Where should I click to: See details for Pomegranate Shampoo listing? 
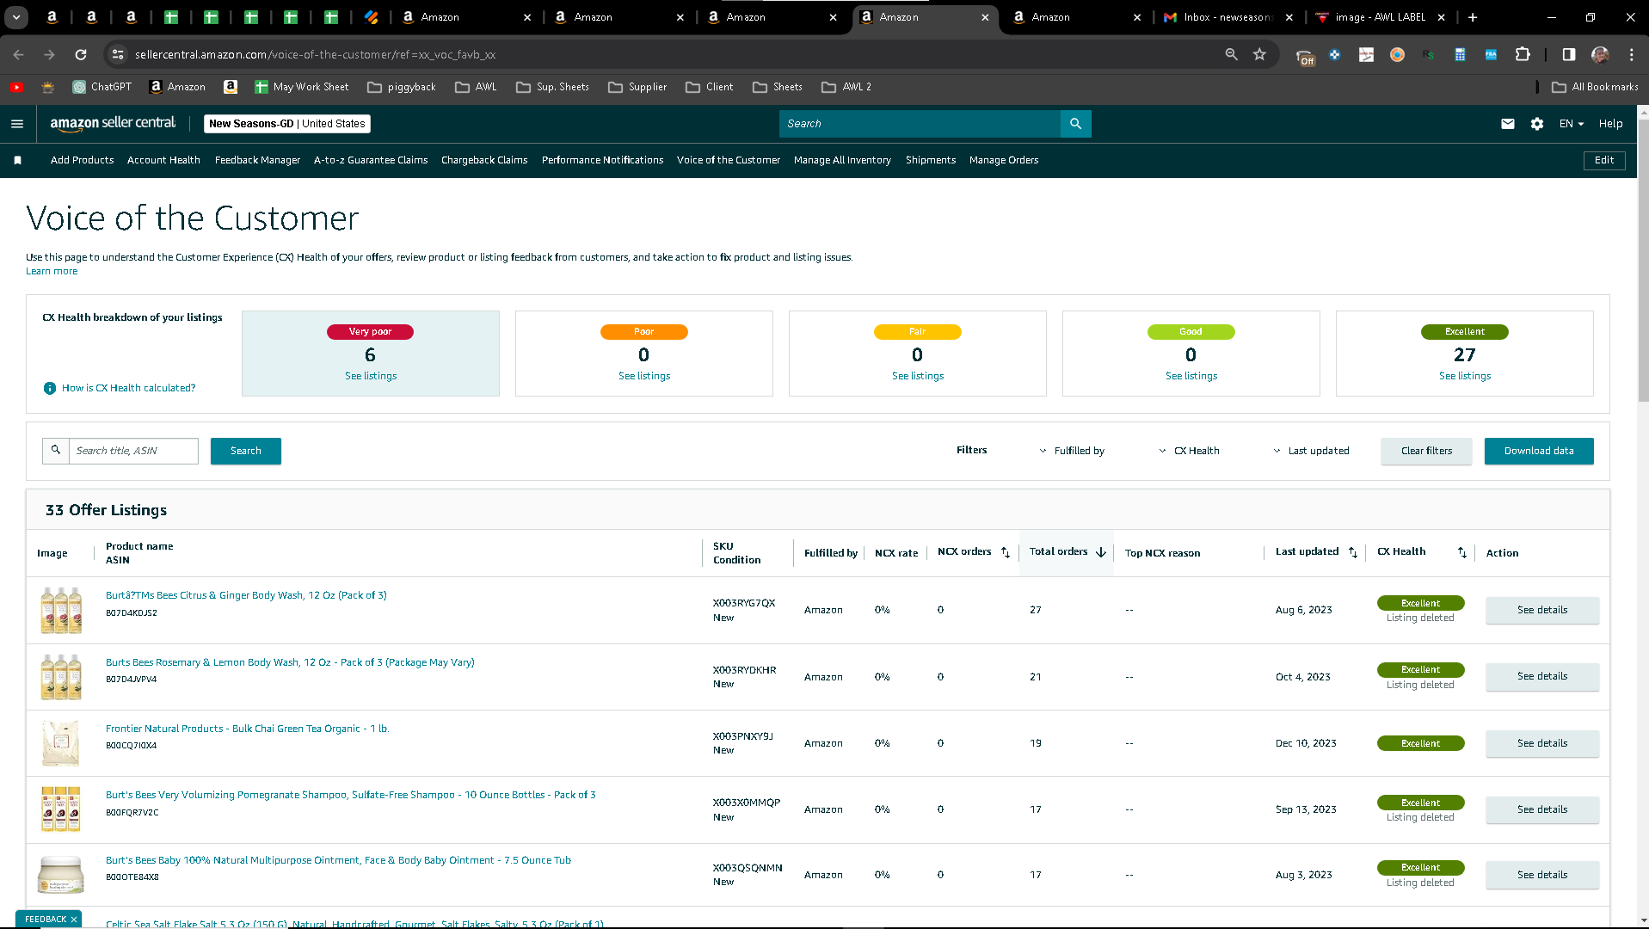pos(1542,809)
